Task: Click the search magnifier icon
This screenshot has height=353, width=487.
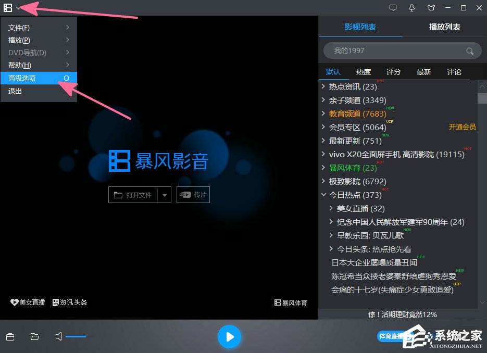Action: pos(469,51)
